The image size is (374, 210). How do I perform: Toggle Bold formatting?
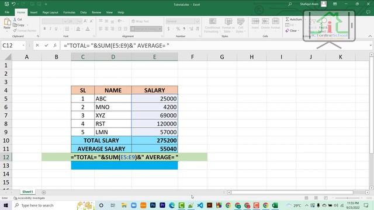(44, 29)
